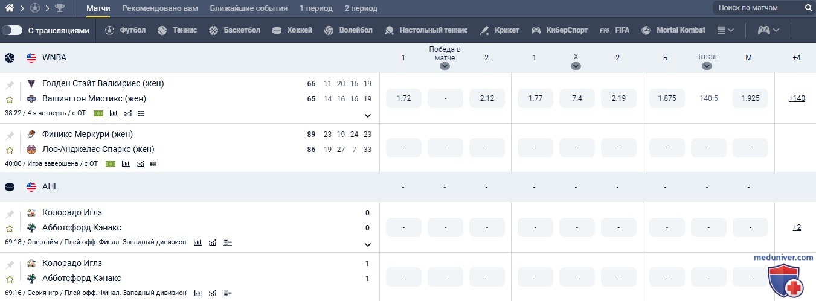Filter matches by Mortal Kombat
Screen dimensions: 816x301
click(x=673, y=30)
